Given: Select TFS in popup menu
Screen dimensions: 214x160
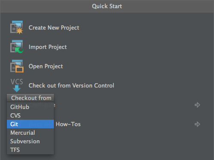Looking at the screenshot, I should click(x=30, y=150).
